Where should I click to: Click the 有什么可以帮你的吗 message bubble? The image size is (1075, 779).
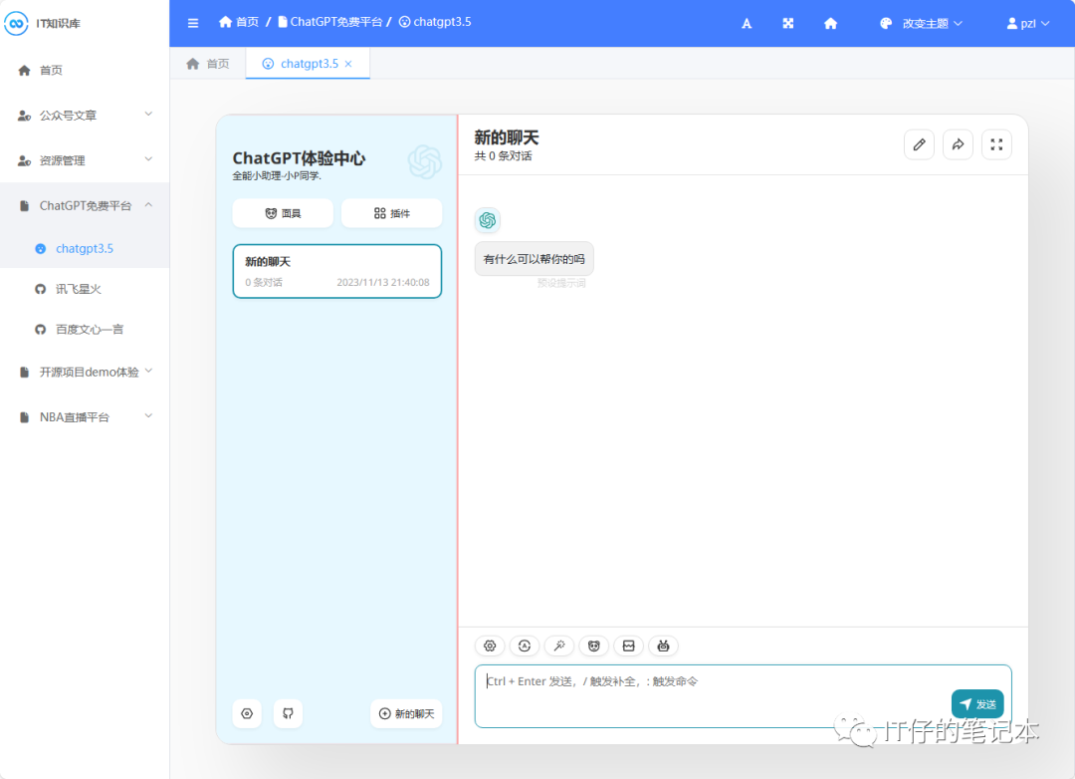pos(535,259)
